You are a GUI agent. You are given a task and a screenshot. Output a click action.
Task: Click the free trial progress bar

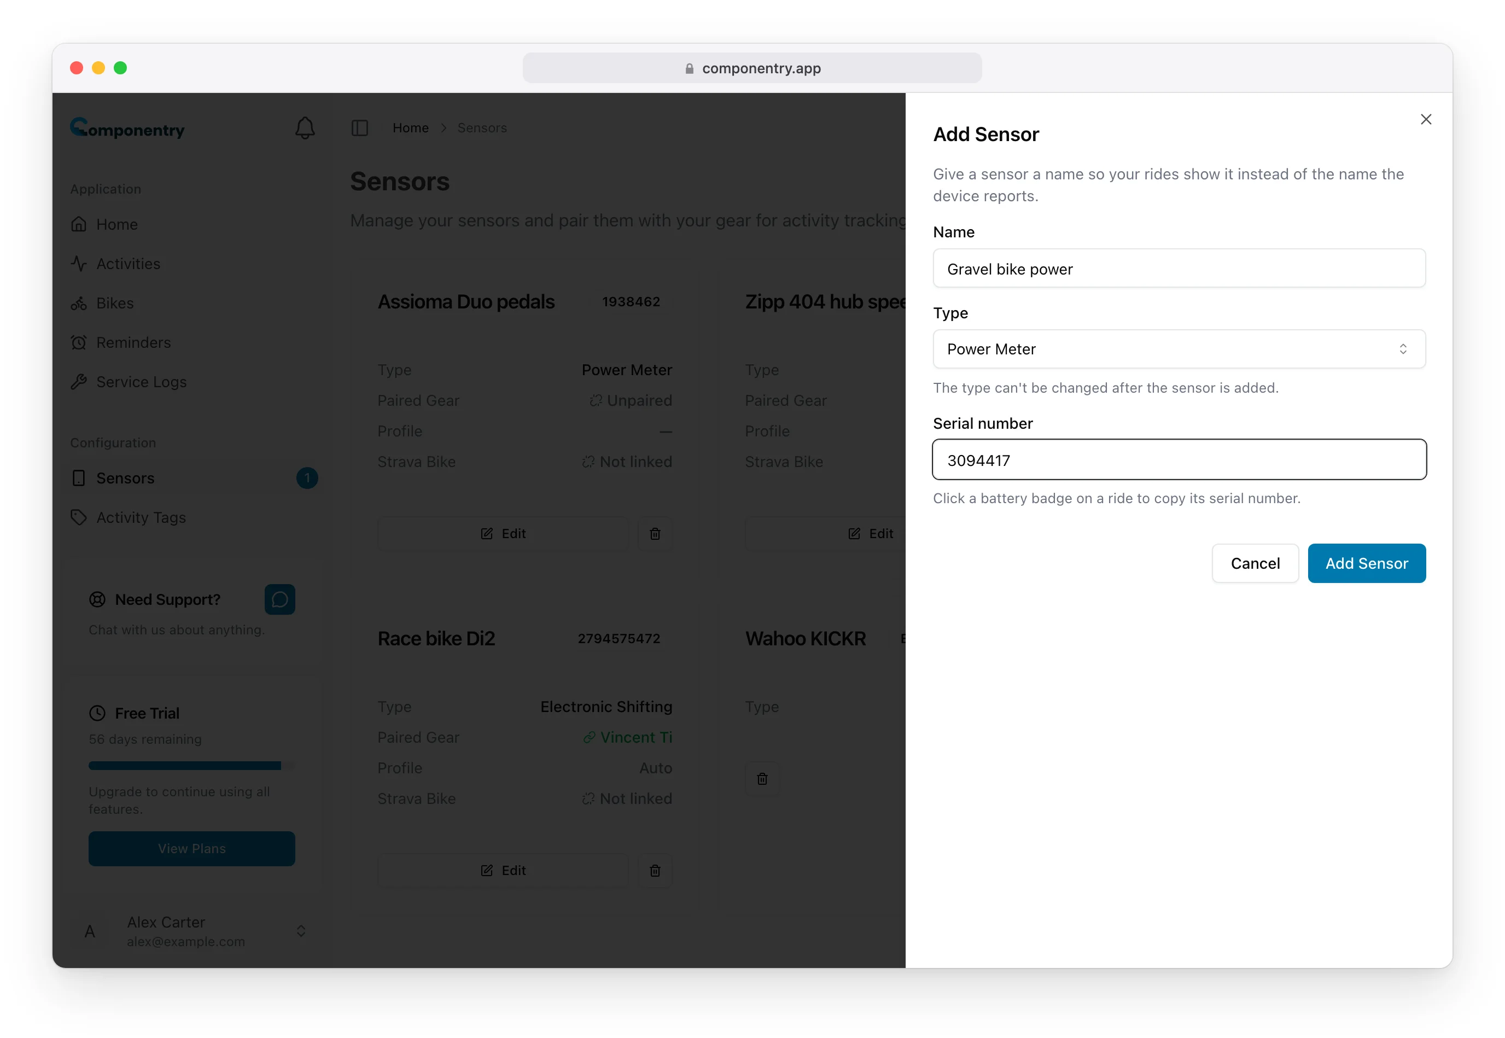(191, 766)
